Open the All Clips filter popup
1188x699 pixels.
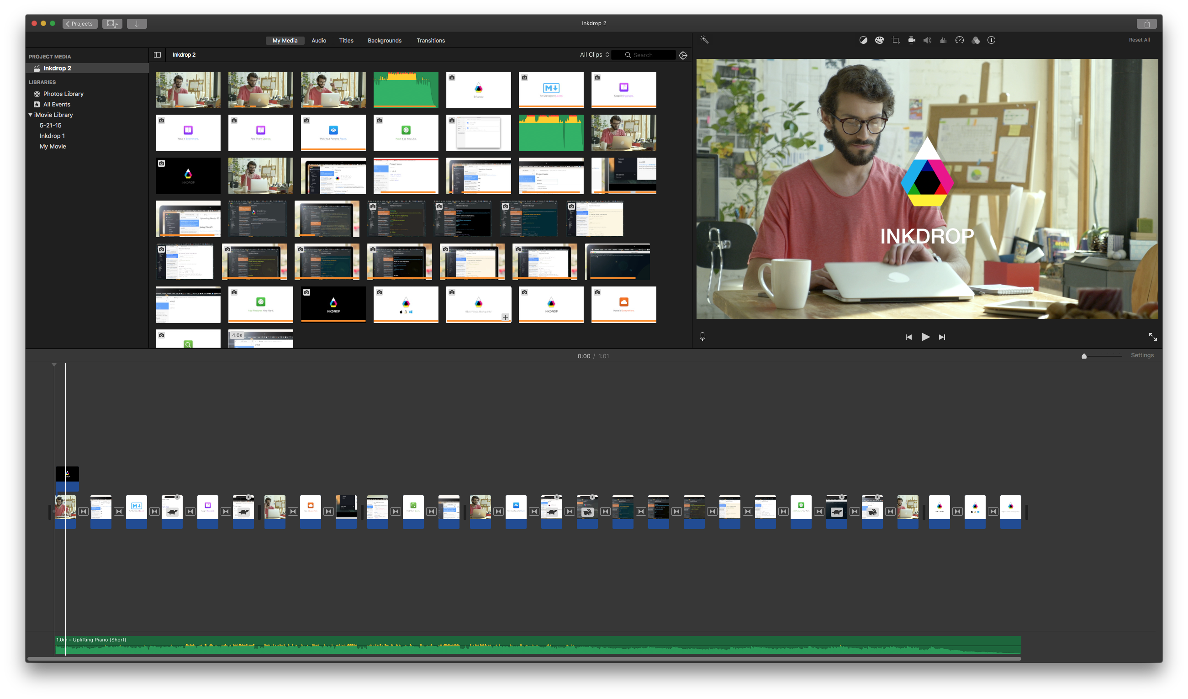coord(595,55)
